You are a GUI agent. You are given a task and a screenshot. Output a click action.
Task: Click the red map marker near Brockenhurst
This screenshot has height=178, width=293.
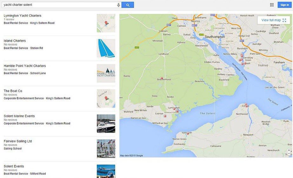162,78
